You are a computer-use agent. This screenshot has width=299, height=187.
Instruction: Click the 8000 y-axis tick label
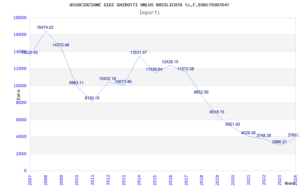pos(21,103)
